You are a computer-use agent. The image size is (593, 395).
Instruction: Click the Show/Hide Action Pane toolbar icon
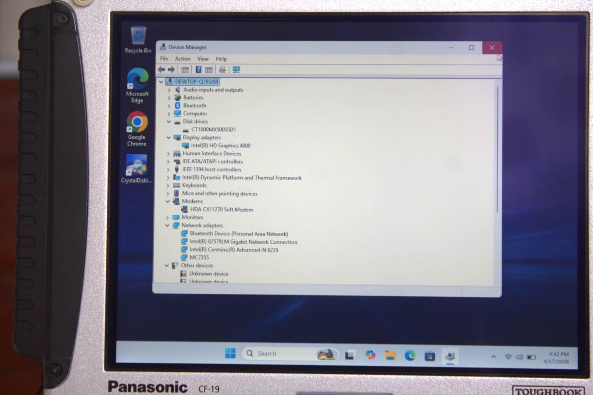[x=209, y=70]
